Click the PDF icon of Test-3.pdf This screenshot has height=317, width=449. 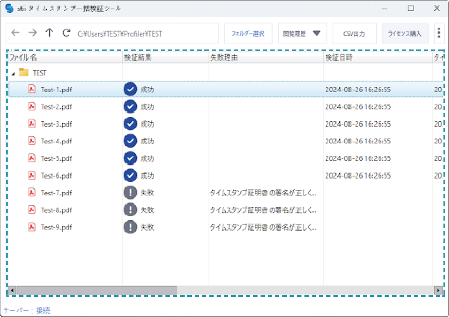click(32, 124)
